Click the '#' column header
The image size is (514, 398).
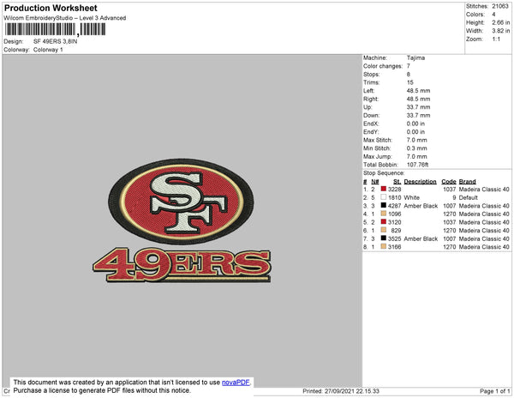pyautogui.click(x=365, y=182)
